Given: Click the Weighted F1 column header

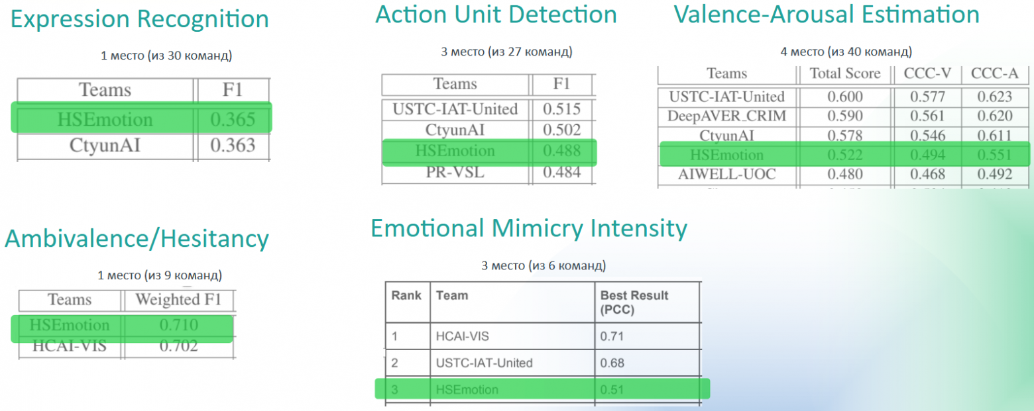Looking at the screenshot, I should point(177,300).
